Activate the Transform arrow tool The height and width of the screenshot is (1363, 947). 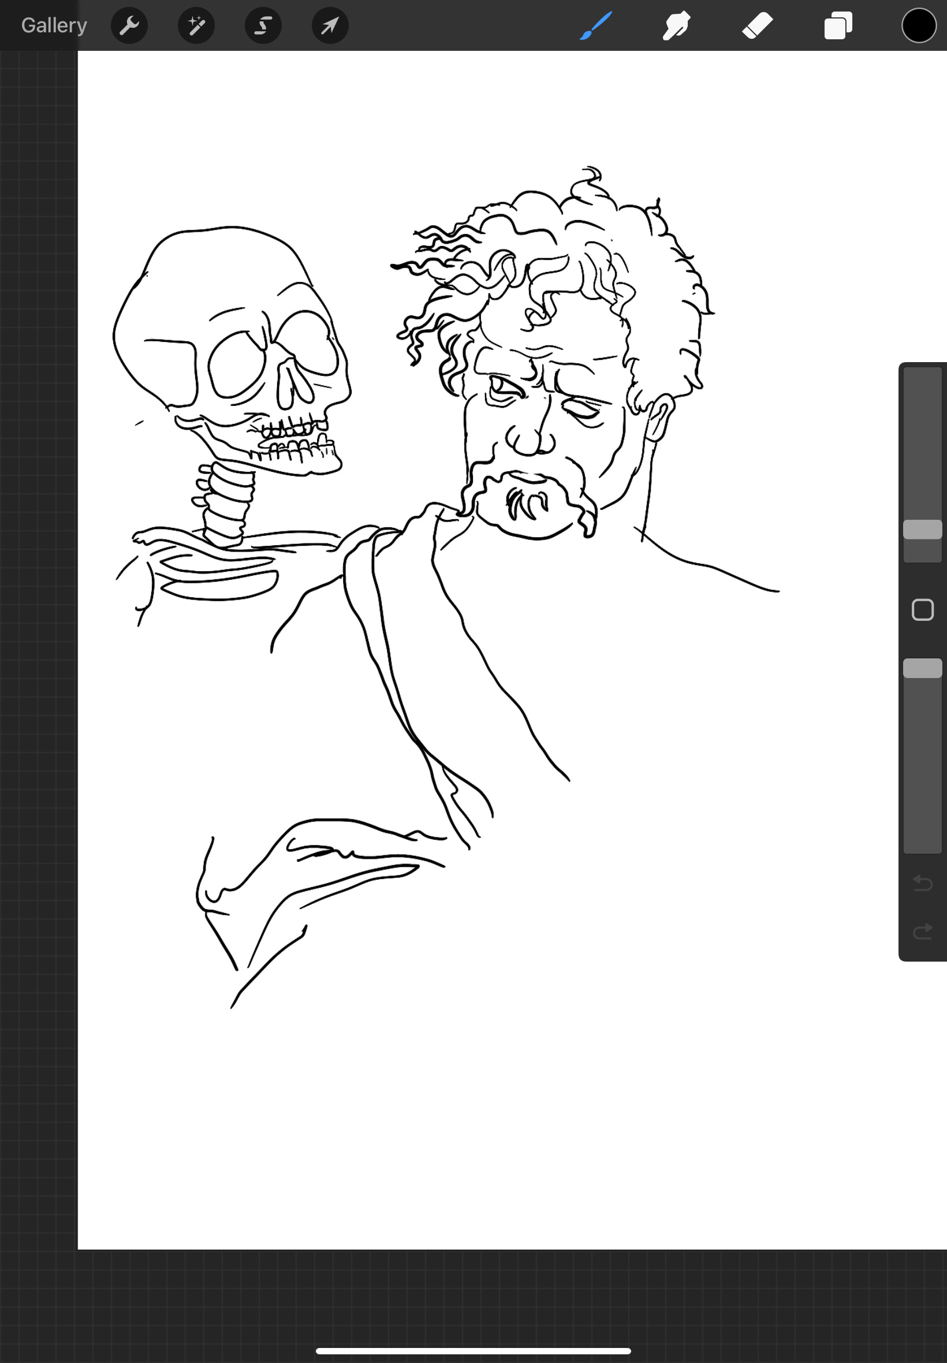tap(330, 25)
